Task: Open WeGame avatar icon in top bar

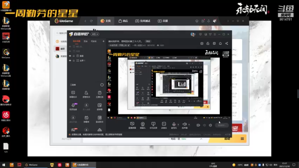Action: 215,21
